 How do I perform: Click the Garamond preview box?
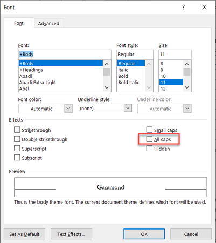pos(110,187)
